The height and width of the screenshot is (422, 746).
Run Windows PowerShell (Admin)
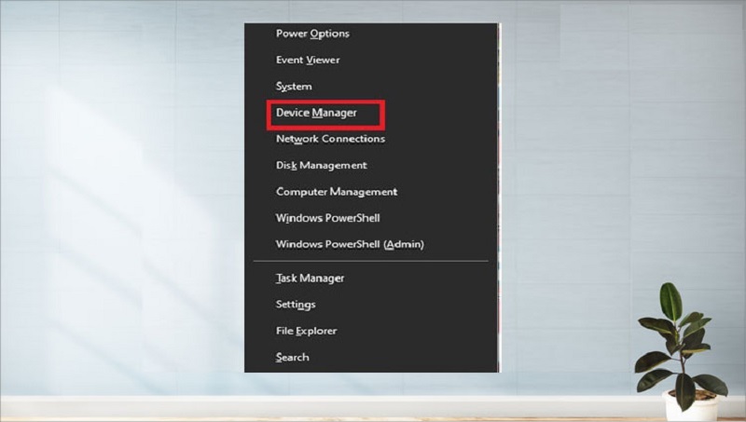point(350,244)
